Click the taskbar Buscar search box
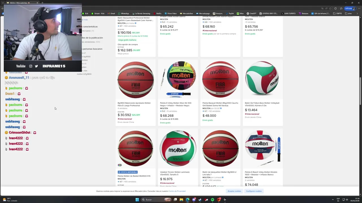 (x=156, y=200)
